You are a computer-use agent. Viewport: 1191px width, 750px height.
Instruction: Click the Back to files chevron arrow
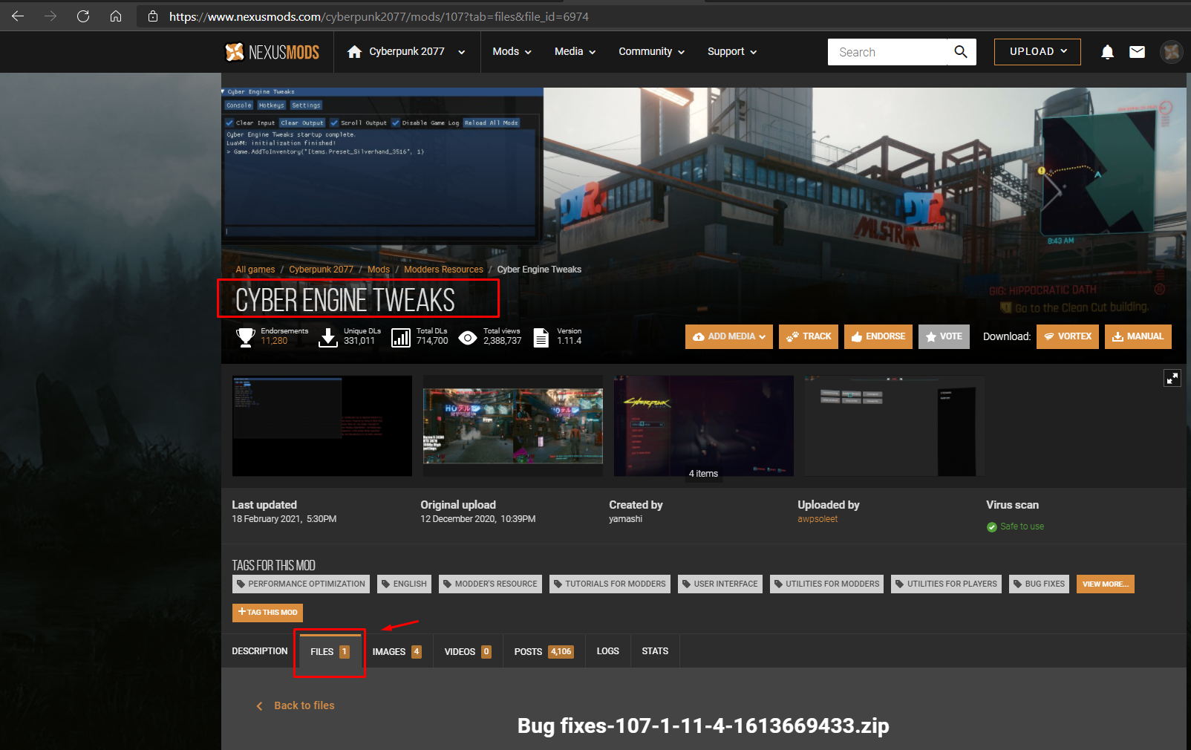click(259, 706)
